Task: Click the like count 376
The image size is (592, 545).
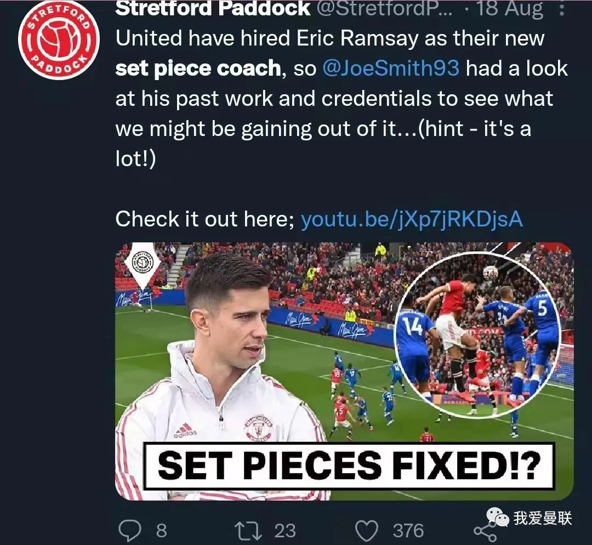Action: (x=408, y=531)
